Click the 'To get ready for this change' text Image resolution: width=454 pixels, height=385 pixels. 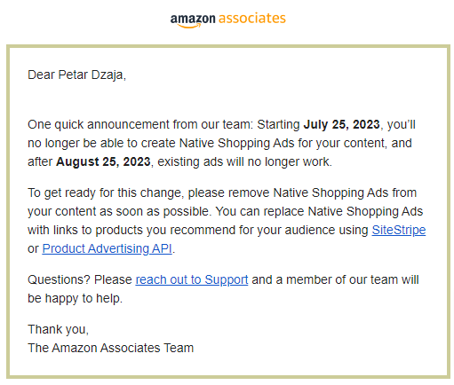pyautogui.click(x=106, y=192)
